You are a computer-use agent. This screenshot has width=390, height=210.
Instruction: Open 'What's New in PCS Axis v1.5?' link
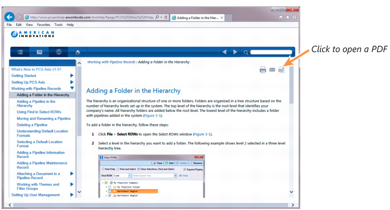[x=36, y=69]
